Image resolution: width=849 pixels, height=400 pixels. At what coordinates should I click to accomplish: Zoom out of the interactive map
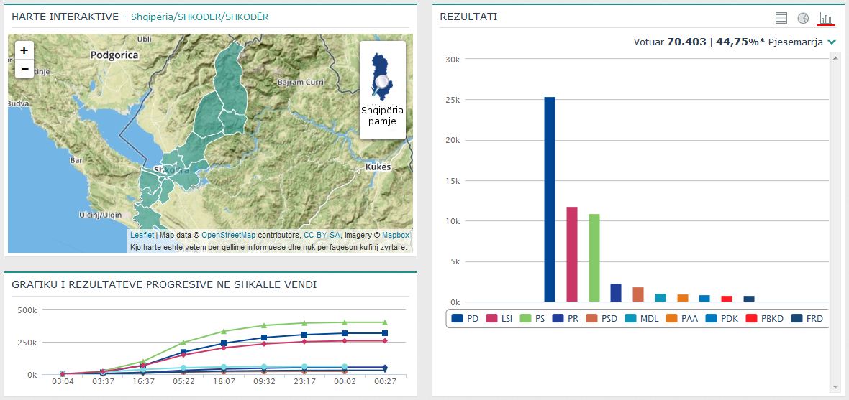[24, 69]
